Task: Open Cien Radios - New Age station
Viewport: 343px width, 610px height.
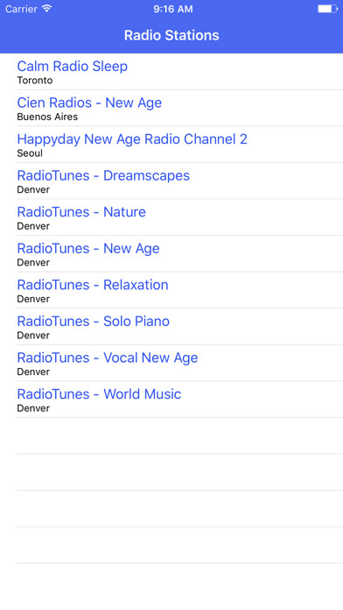Action: click(171, 108)
